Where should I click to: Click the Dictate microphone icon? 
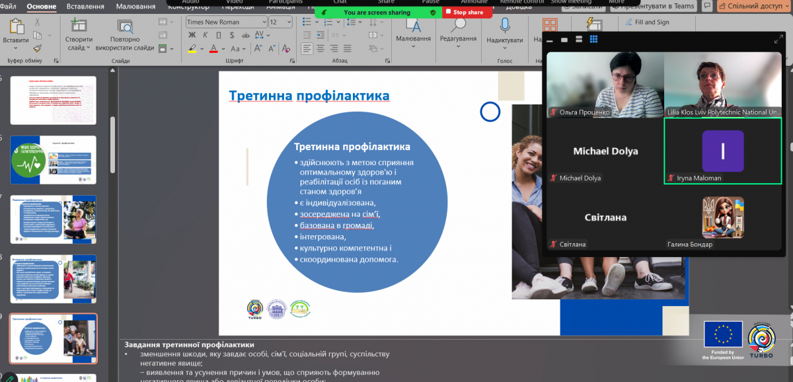(x=505, y=25)
